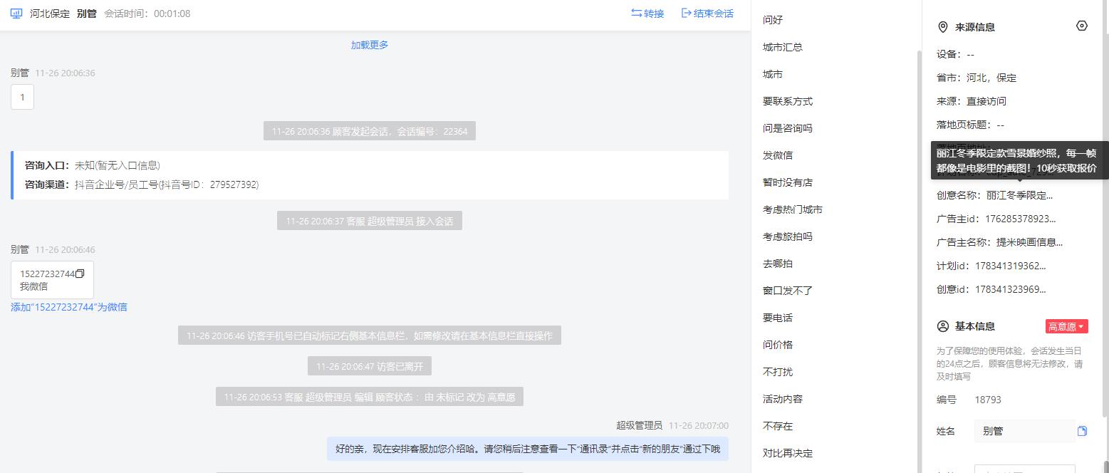This screenshot has width=1109, height=473.
Task: Click the 广告主名称 value 提米映画信息
Action: click(x=1029, y=242)
